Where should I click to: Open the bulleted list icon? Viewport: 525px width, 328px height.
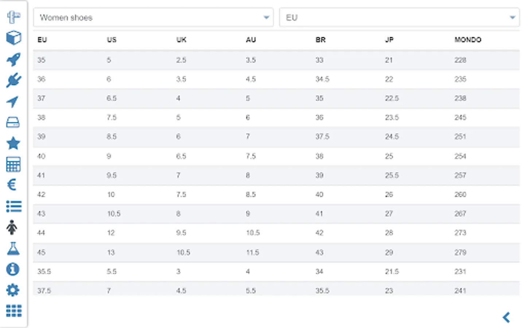(x=14, y=206)
